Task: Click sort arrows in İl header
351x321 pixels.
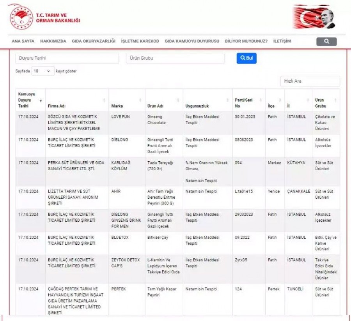Action: click(308, 100)
